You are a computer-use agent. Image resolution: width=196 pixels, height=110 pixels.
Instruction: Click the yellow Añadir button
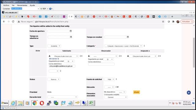pos(137,92)
